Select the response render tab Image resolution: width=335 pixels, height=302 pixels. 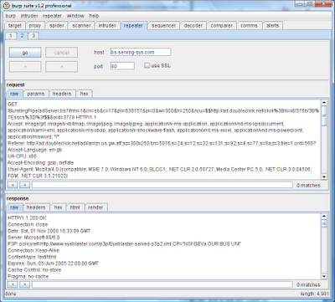pyautogui.click(x=95, y=207)
